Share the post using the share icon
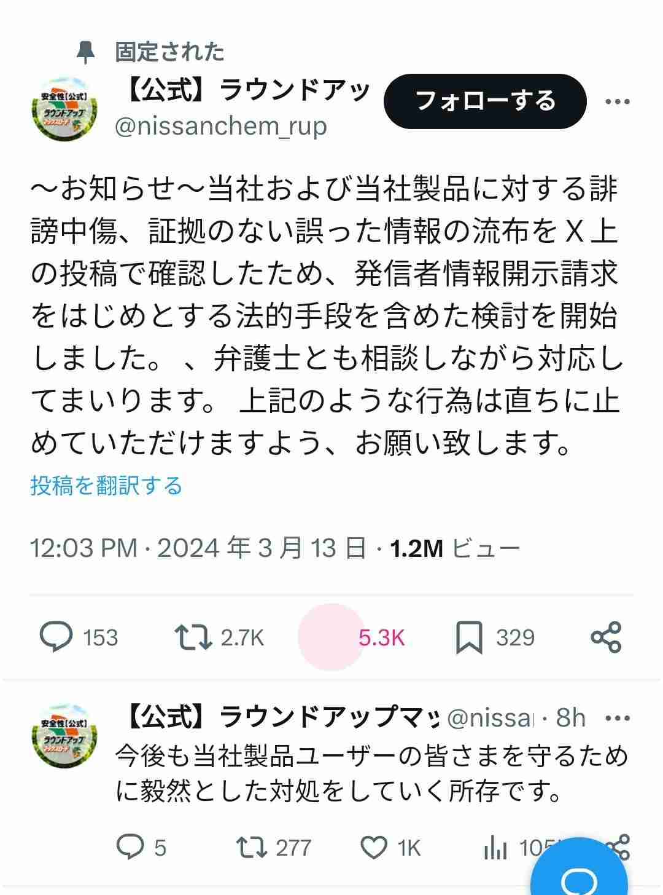 (607, 638)
